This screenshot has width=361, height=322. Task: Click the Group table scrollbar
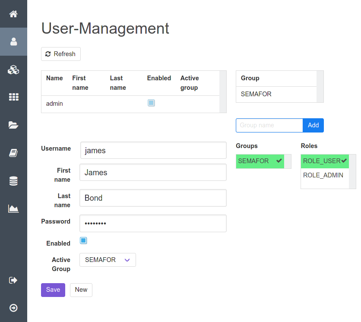pos(320,86)
